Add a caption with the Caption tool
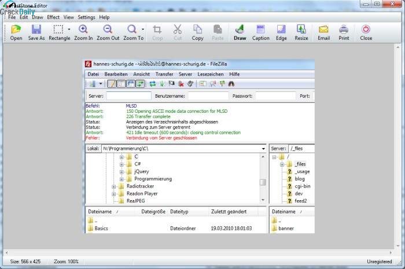 260,32
